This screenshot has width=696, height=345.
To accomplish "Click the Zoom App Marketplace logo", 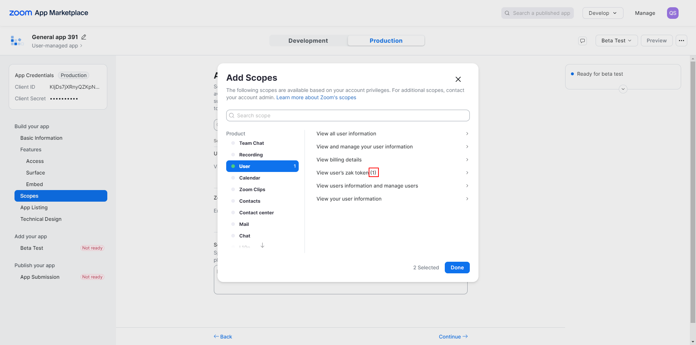I will coord(49,13).
